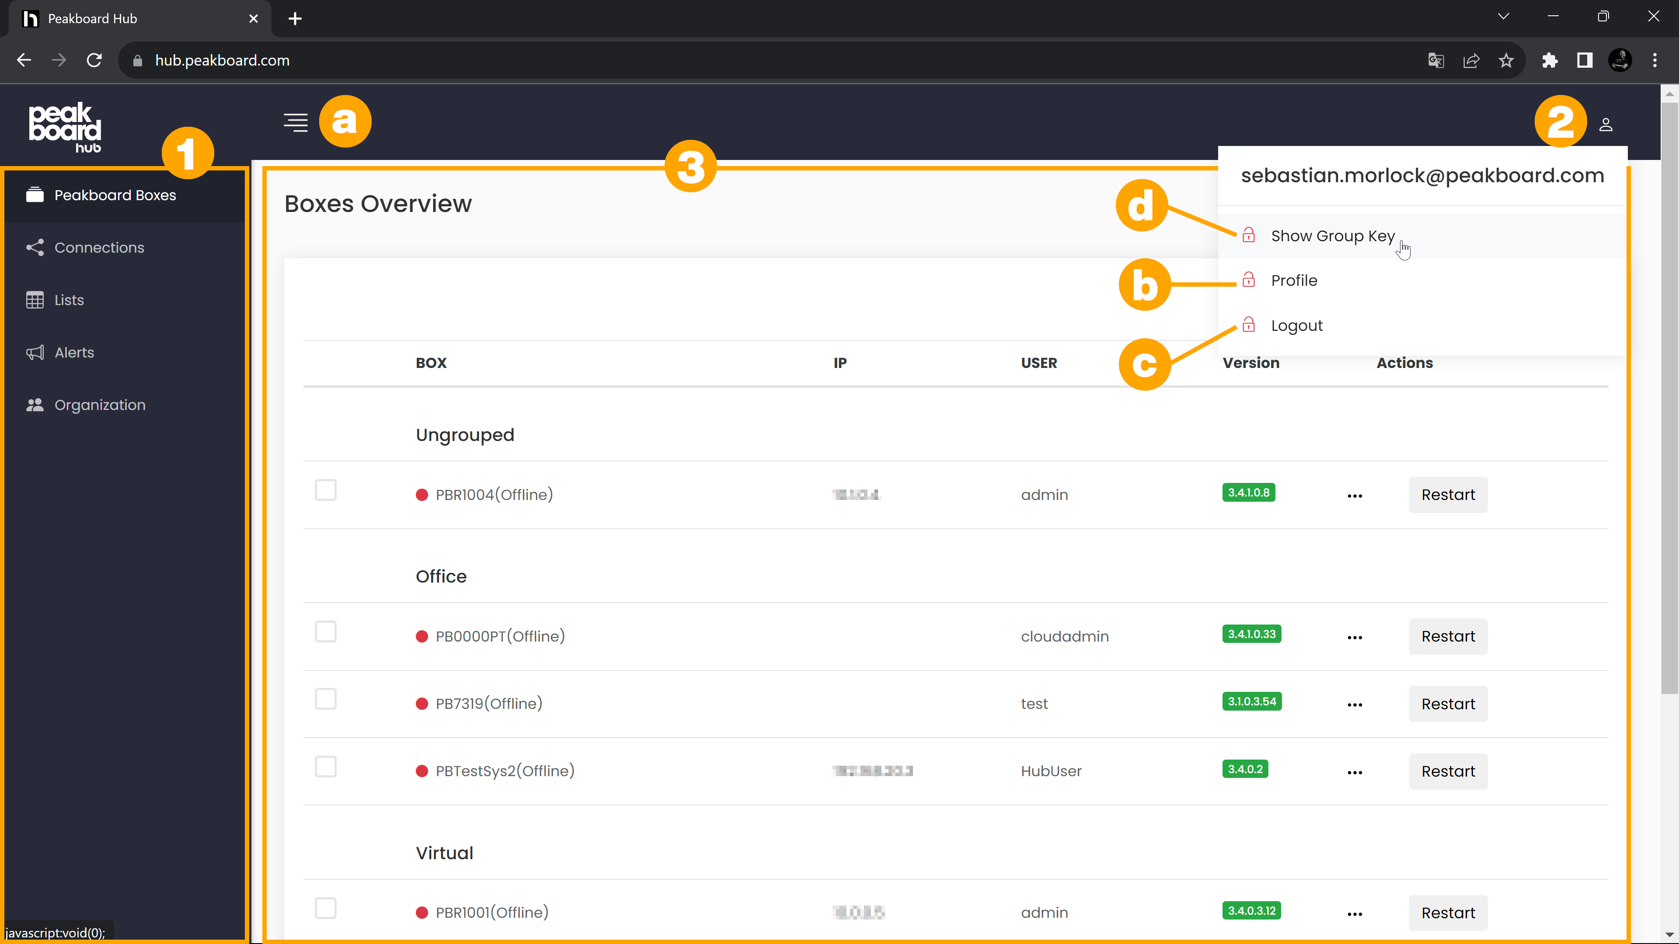Screen dimensions: 1679x944
Task: Restart the PBTestSys2 box
Action: [1448, 771]
